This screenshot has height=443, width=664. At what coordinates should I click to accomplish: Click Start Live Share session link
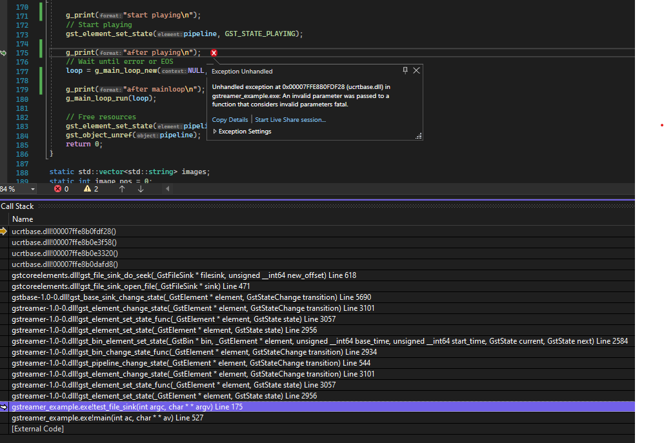(x=290, y=120)
